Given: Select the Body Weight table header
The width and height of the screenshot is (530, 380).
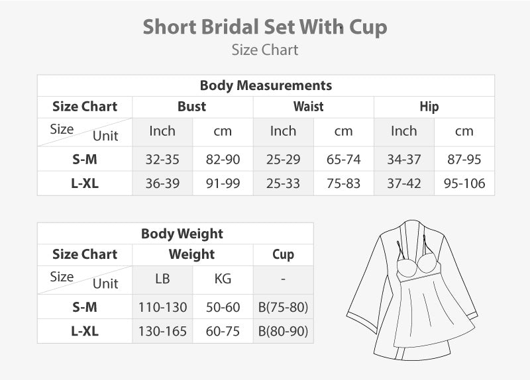Looking at the screenshot, I should click(182, 234).
